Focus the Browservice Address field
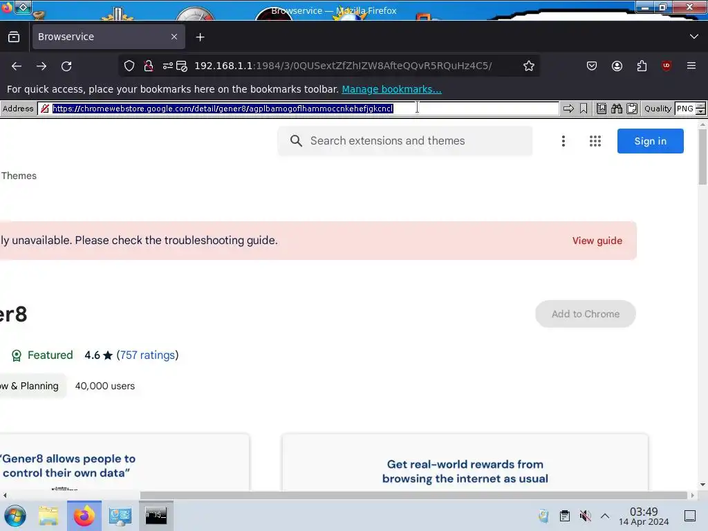This screenshot has height=531, width=708. (x=298, y=109)
